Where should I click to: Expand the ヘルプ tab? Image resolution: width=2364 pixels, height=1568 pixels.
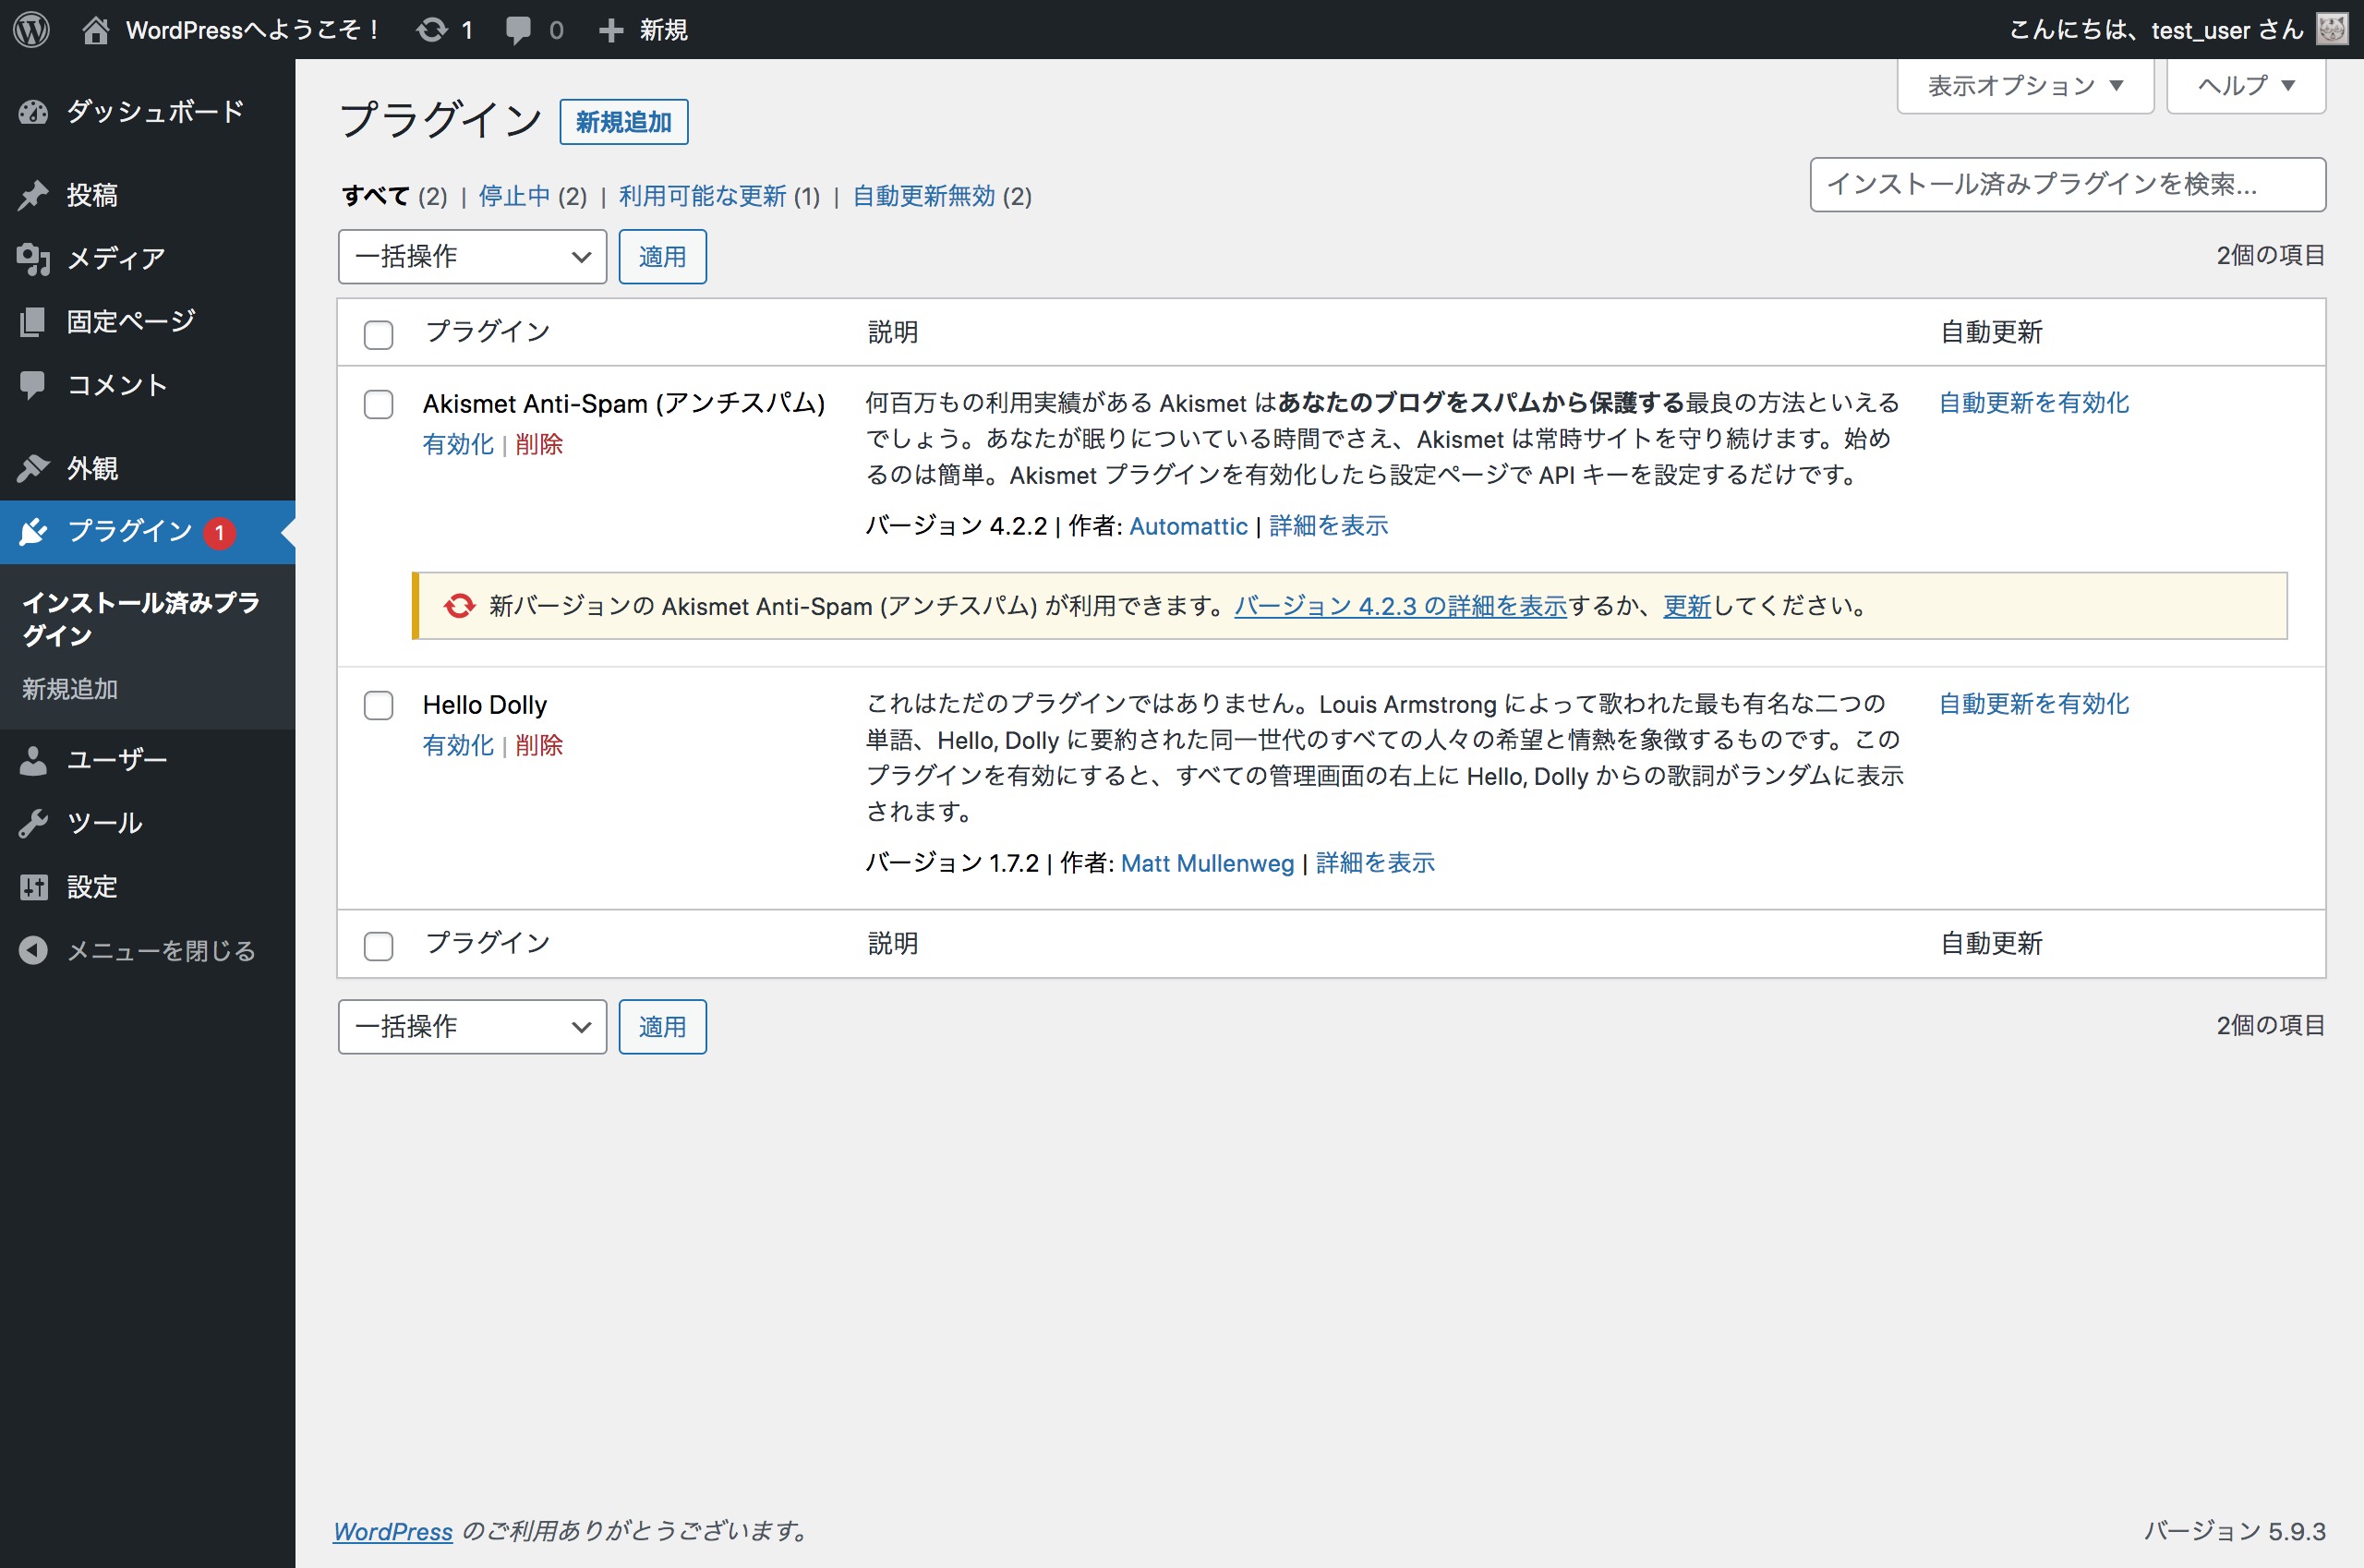[2244, 85]
